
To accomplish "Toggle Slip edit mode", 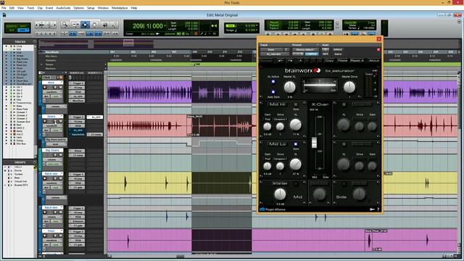I will [12, 30].
